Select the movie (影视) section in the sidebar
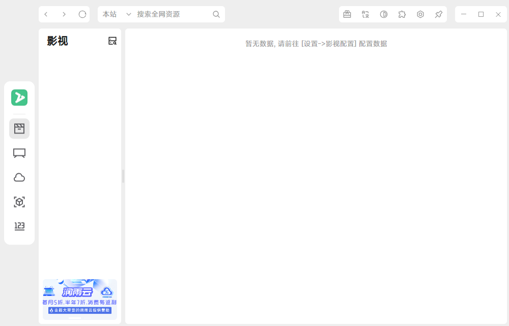The width and height of the screenshot is (509, 326). [19, 128]
